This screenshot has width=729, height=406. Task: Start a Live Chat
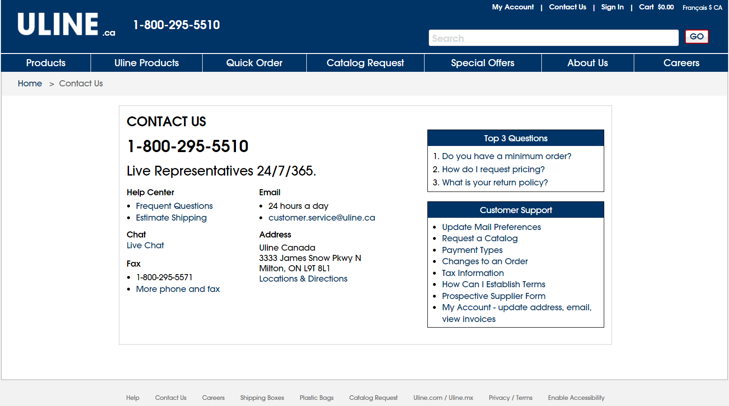coord(145,245)
